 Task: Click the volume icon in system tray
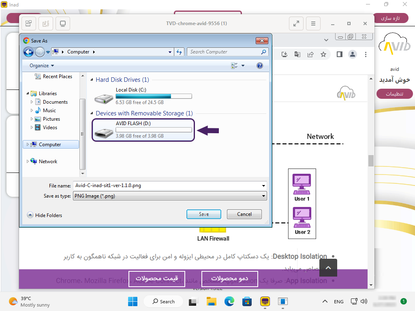click(x=364, y=301)
